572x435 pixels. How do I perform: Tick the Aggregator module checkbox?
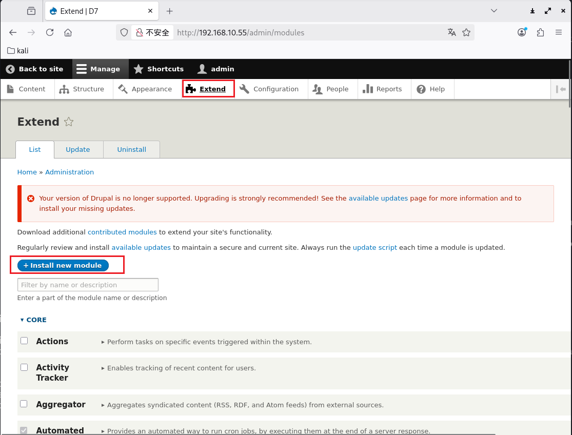point(24,404)
